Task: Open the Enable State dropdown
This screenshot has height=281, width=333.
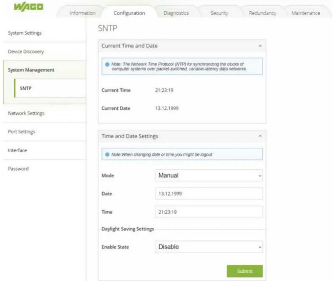Action: click(x=209, y=247)
